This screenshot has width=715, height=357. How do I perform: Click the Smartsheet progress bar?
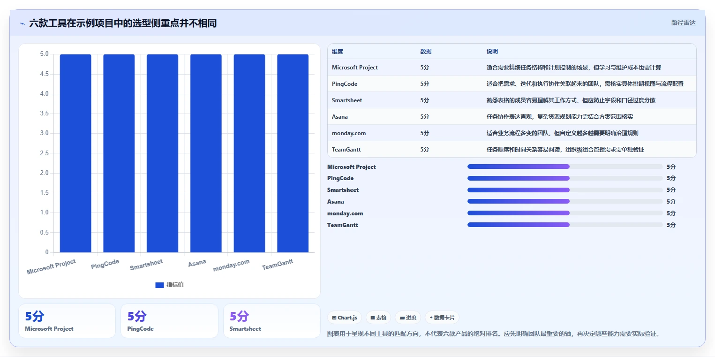[565, 190]
